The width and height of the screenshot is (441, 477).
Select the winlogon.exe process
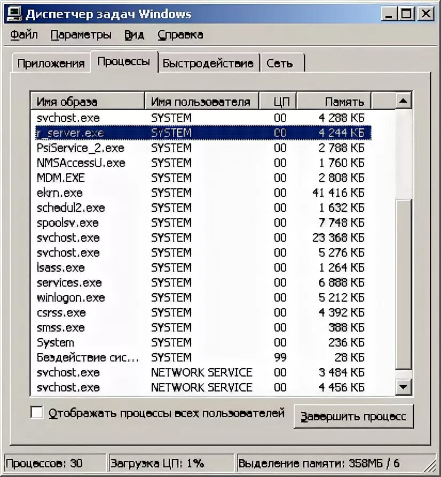point(200,297)
